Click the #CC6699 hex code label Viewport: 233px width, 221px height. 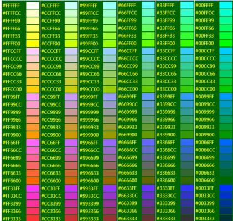coord(51,158)
